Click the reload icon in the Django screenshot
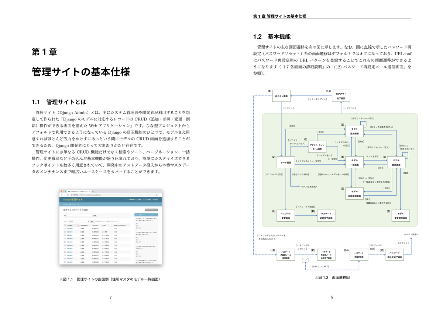443x312 pixels. point(68,194)
